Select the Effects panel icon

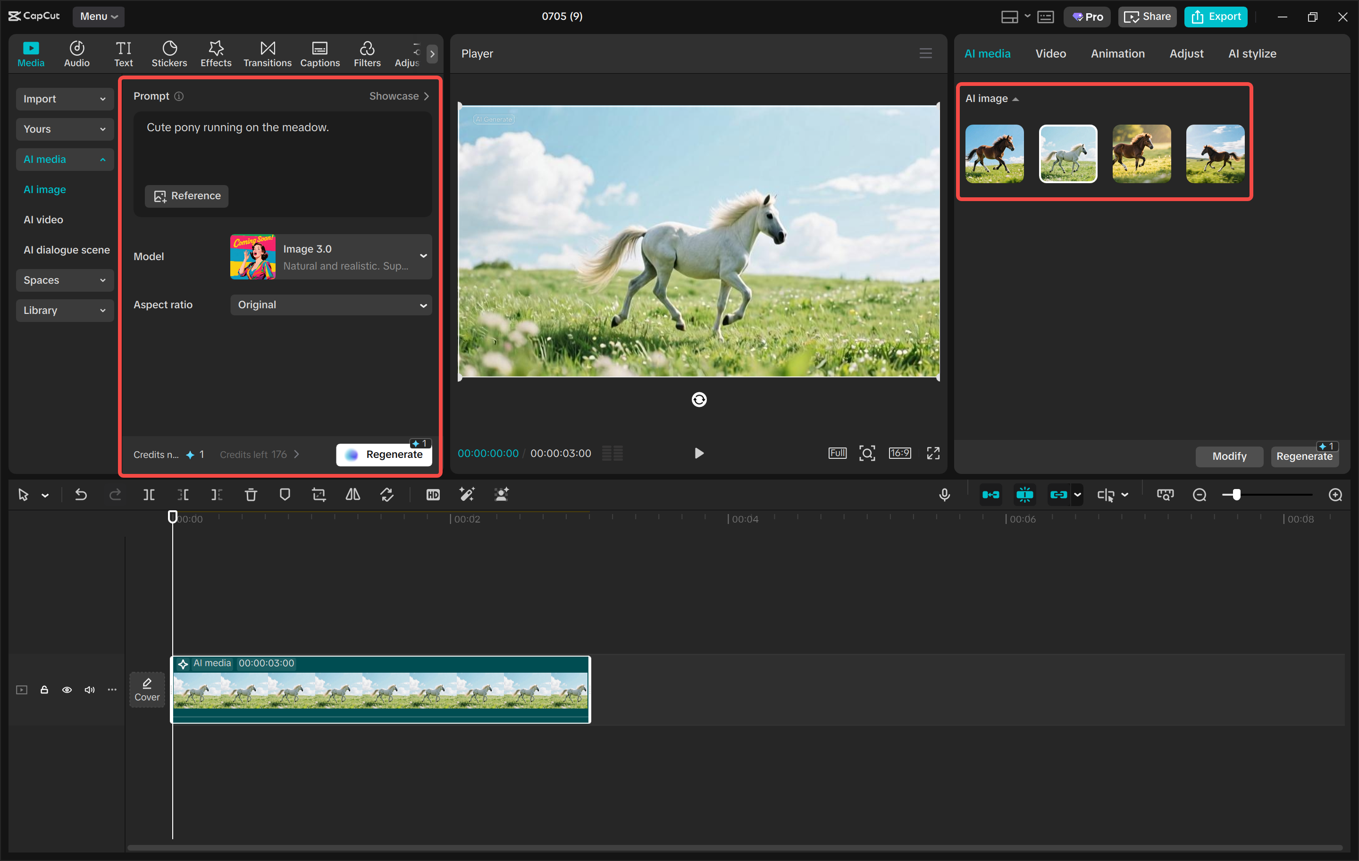coord(216,53)
